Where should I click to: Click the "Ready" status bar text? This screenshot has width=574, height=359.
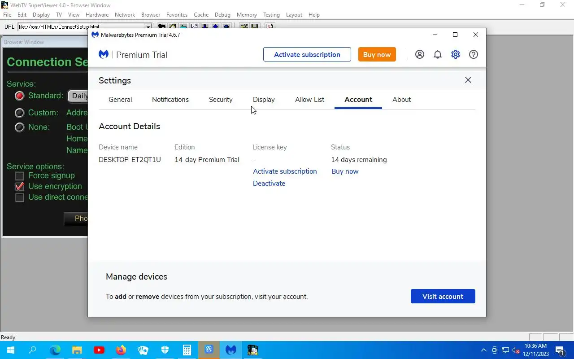pyautogui.click(x=8, y=337)
